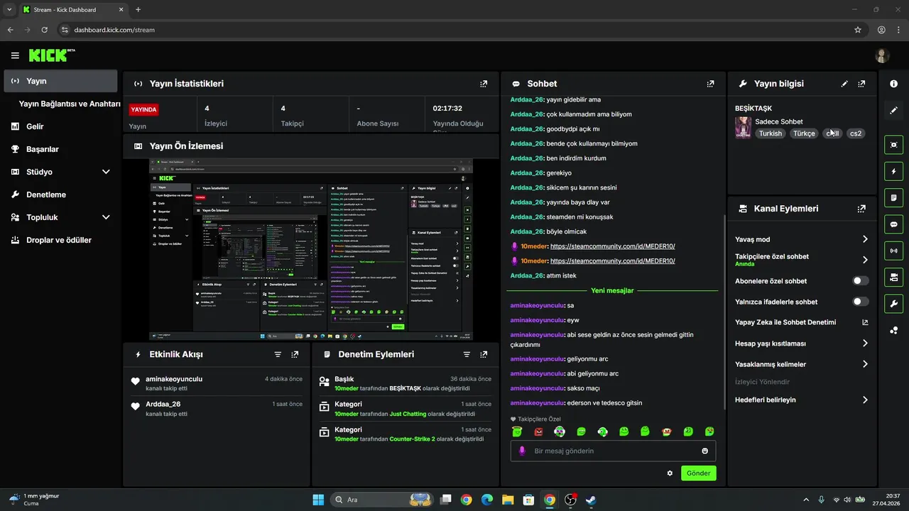Click the cs2 tag chip
This screenshot has height=511, width=909.
(856, 133)
